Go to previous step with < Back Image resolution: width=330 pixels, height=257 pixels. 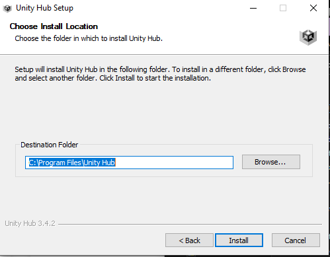click(x=189, y=240)
